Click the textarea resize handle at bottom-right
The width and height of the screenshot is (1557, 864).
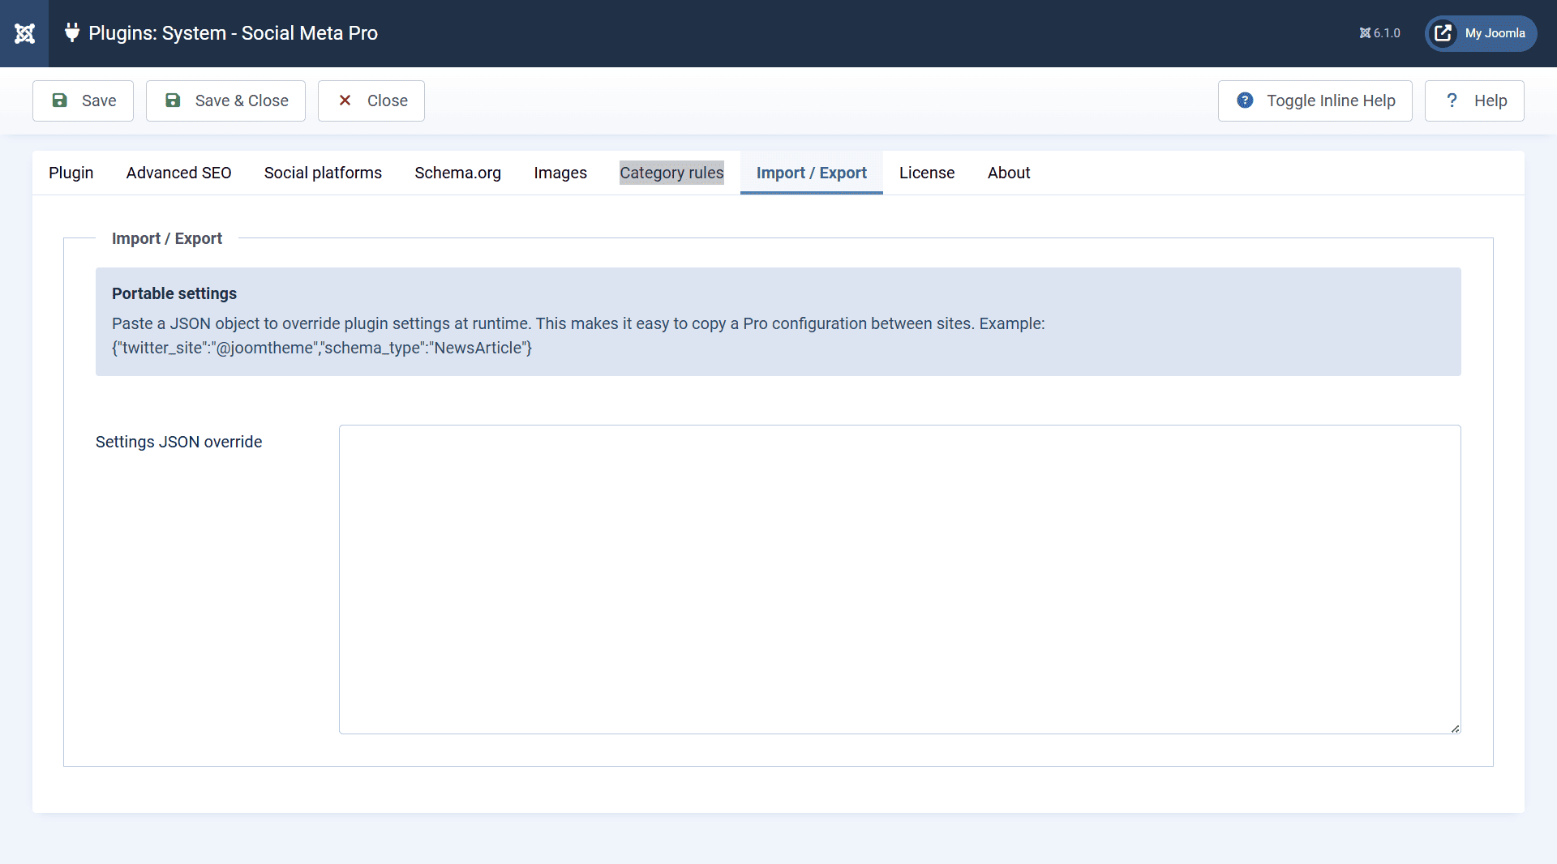[1454, 728]
